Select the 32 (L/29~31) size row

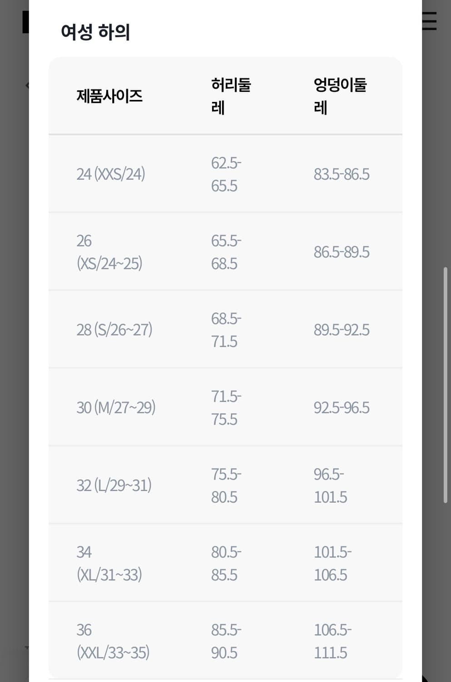pos(225,485)
